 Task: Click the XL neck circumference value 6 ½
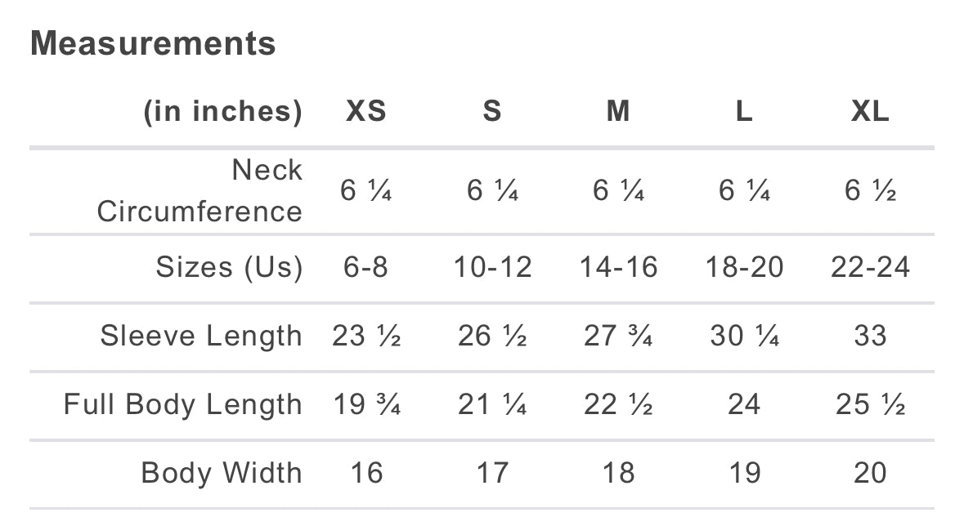(x=870, y=191)
